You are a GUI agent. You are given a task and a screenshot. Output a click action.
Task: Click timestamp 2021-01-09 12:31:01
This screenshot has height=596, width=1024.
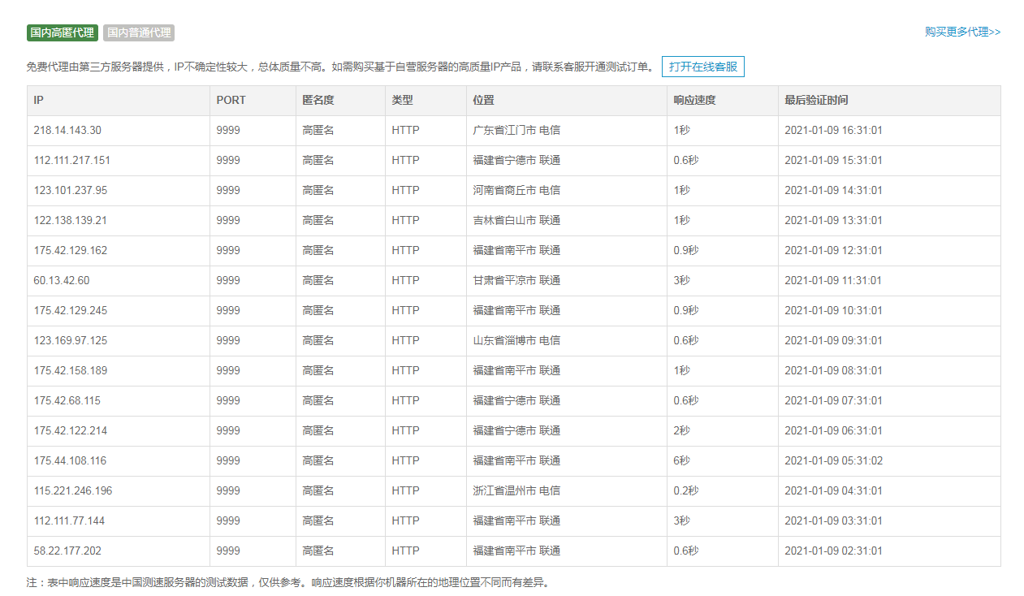pyautogui.click(x=833, y=251)
